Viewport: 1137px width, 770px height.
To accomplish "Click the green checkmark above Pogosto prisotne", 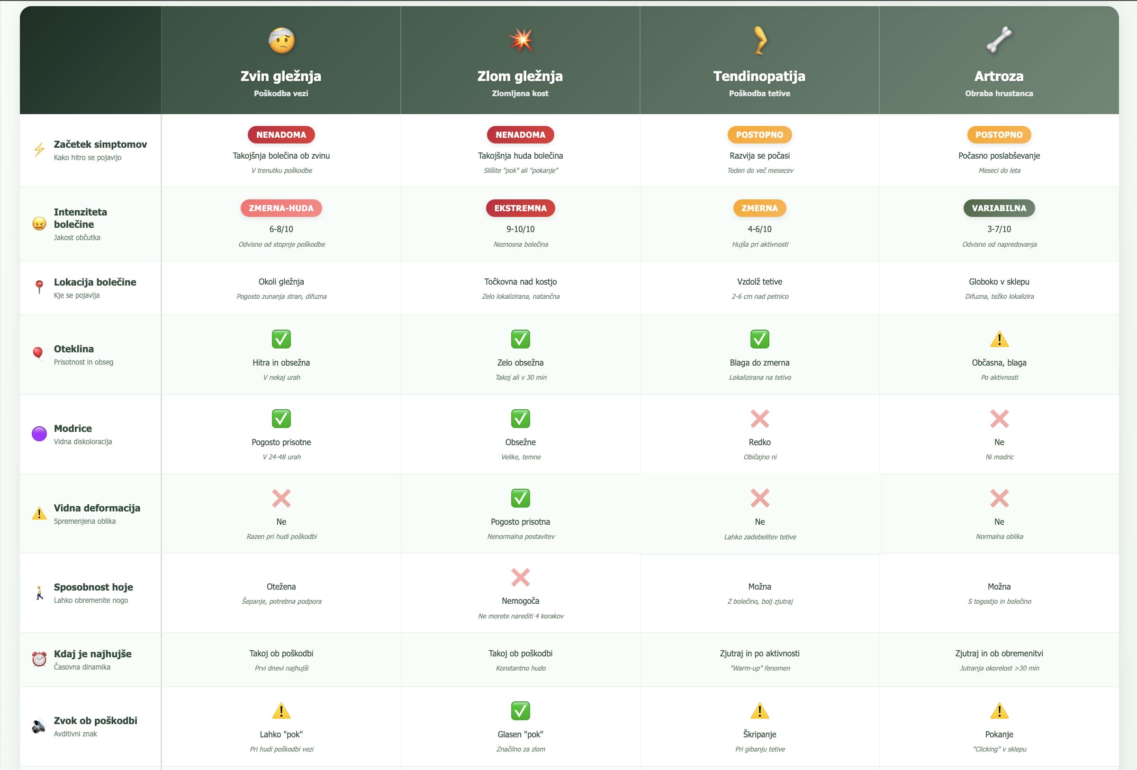I will point(281,419).
